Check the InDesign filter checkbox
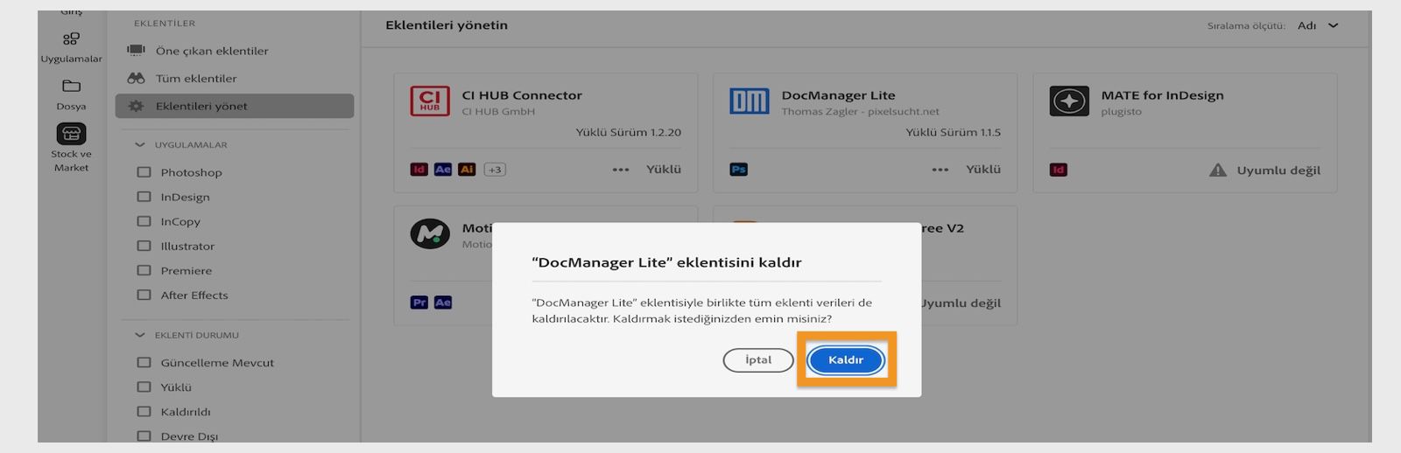The height and width of the screenshot is (453, 1401). point(144,197)
